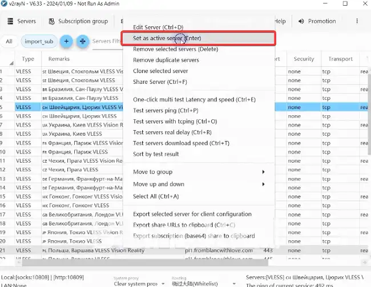Open the System proxy dropdown
The image size is (371, 287).
[139, 284]
